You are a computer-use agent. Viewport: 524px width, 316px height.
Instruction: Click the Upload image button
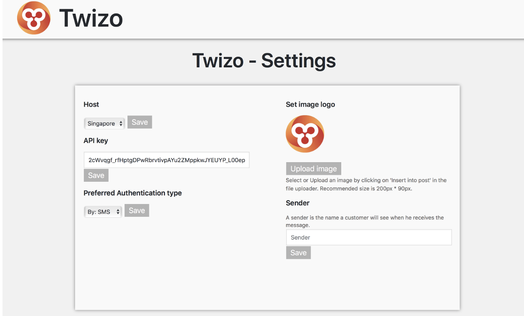click(x=314, y=168)
